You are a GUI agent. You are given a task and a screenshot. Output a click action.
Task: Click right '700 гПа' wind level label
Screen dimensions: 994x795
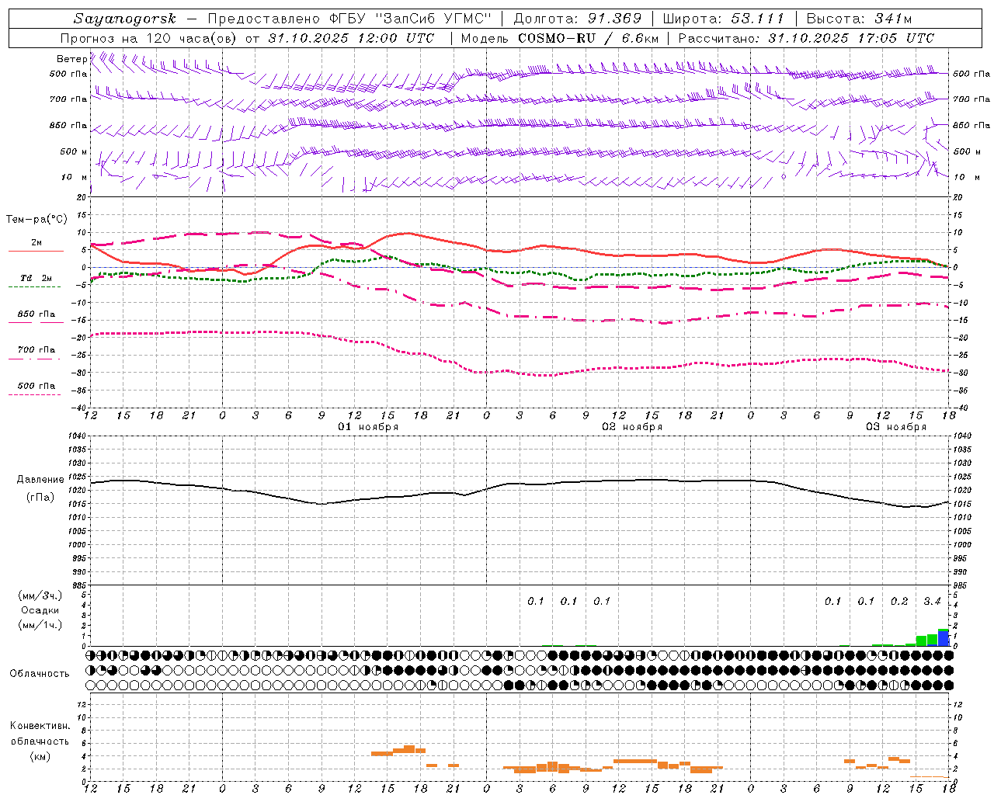point(971,99)
